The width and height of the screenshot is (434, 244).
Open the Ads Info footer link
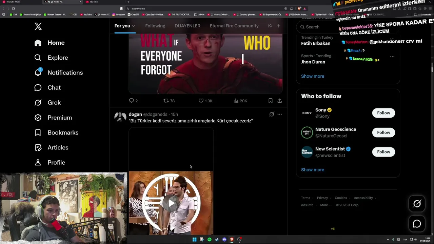pyautogui.click(x=307, y=205)
